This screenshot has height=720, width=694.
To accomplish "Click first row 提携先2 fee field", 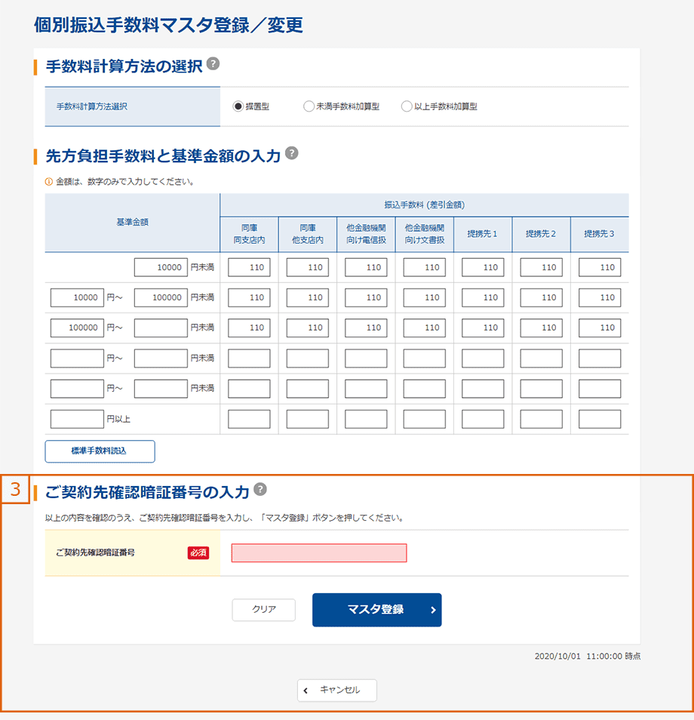I will [541, 267].
